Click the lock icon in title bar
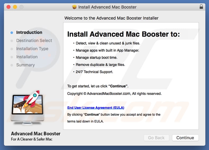Viewport: 209px width, 150px height. 201,7
